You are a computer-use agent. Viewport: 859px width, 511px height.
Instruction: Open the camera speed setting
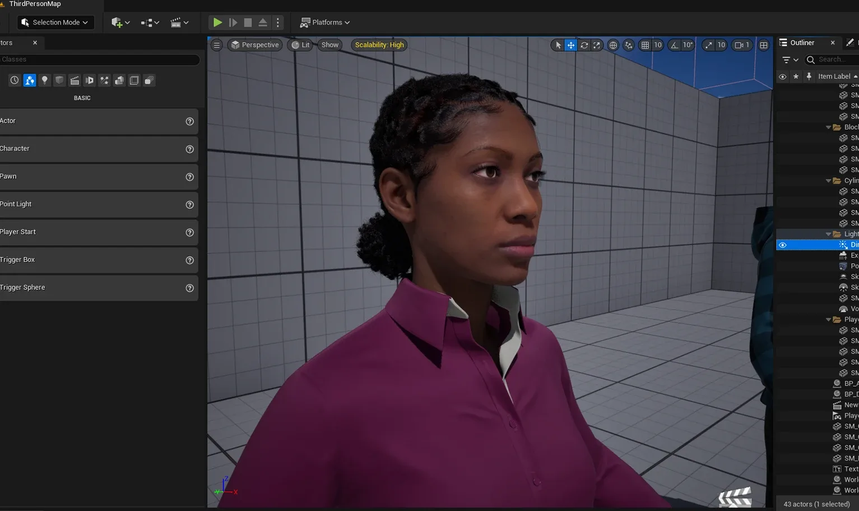point(742,45)
